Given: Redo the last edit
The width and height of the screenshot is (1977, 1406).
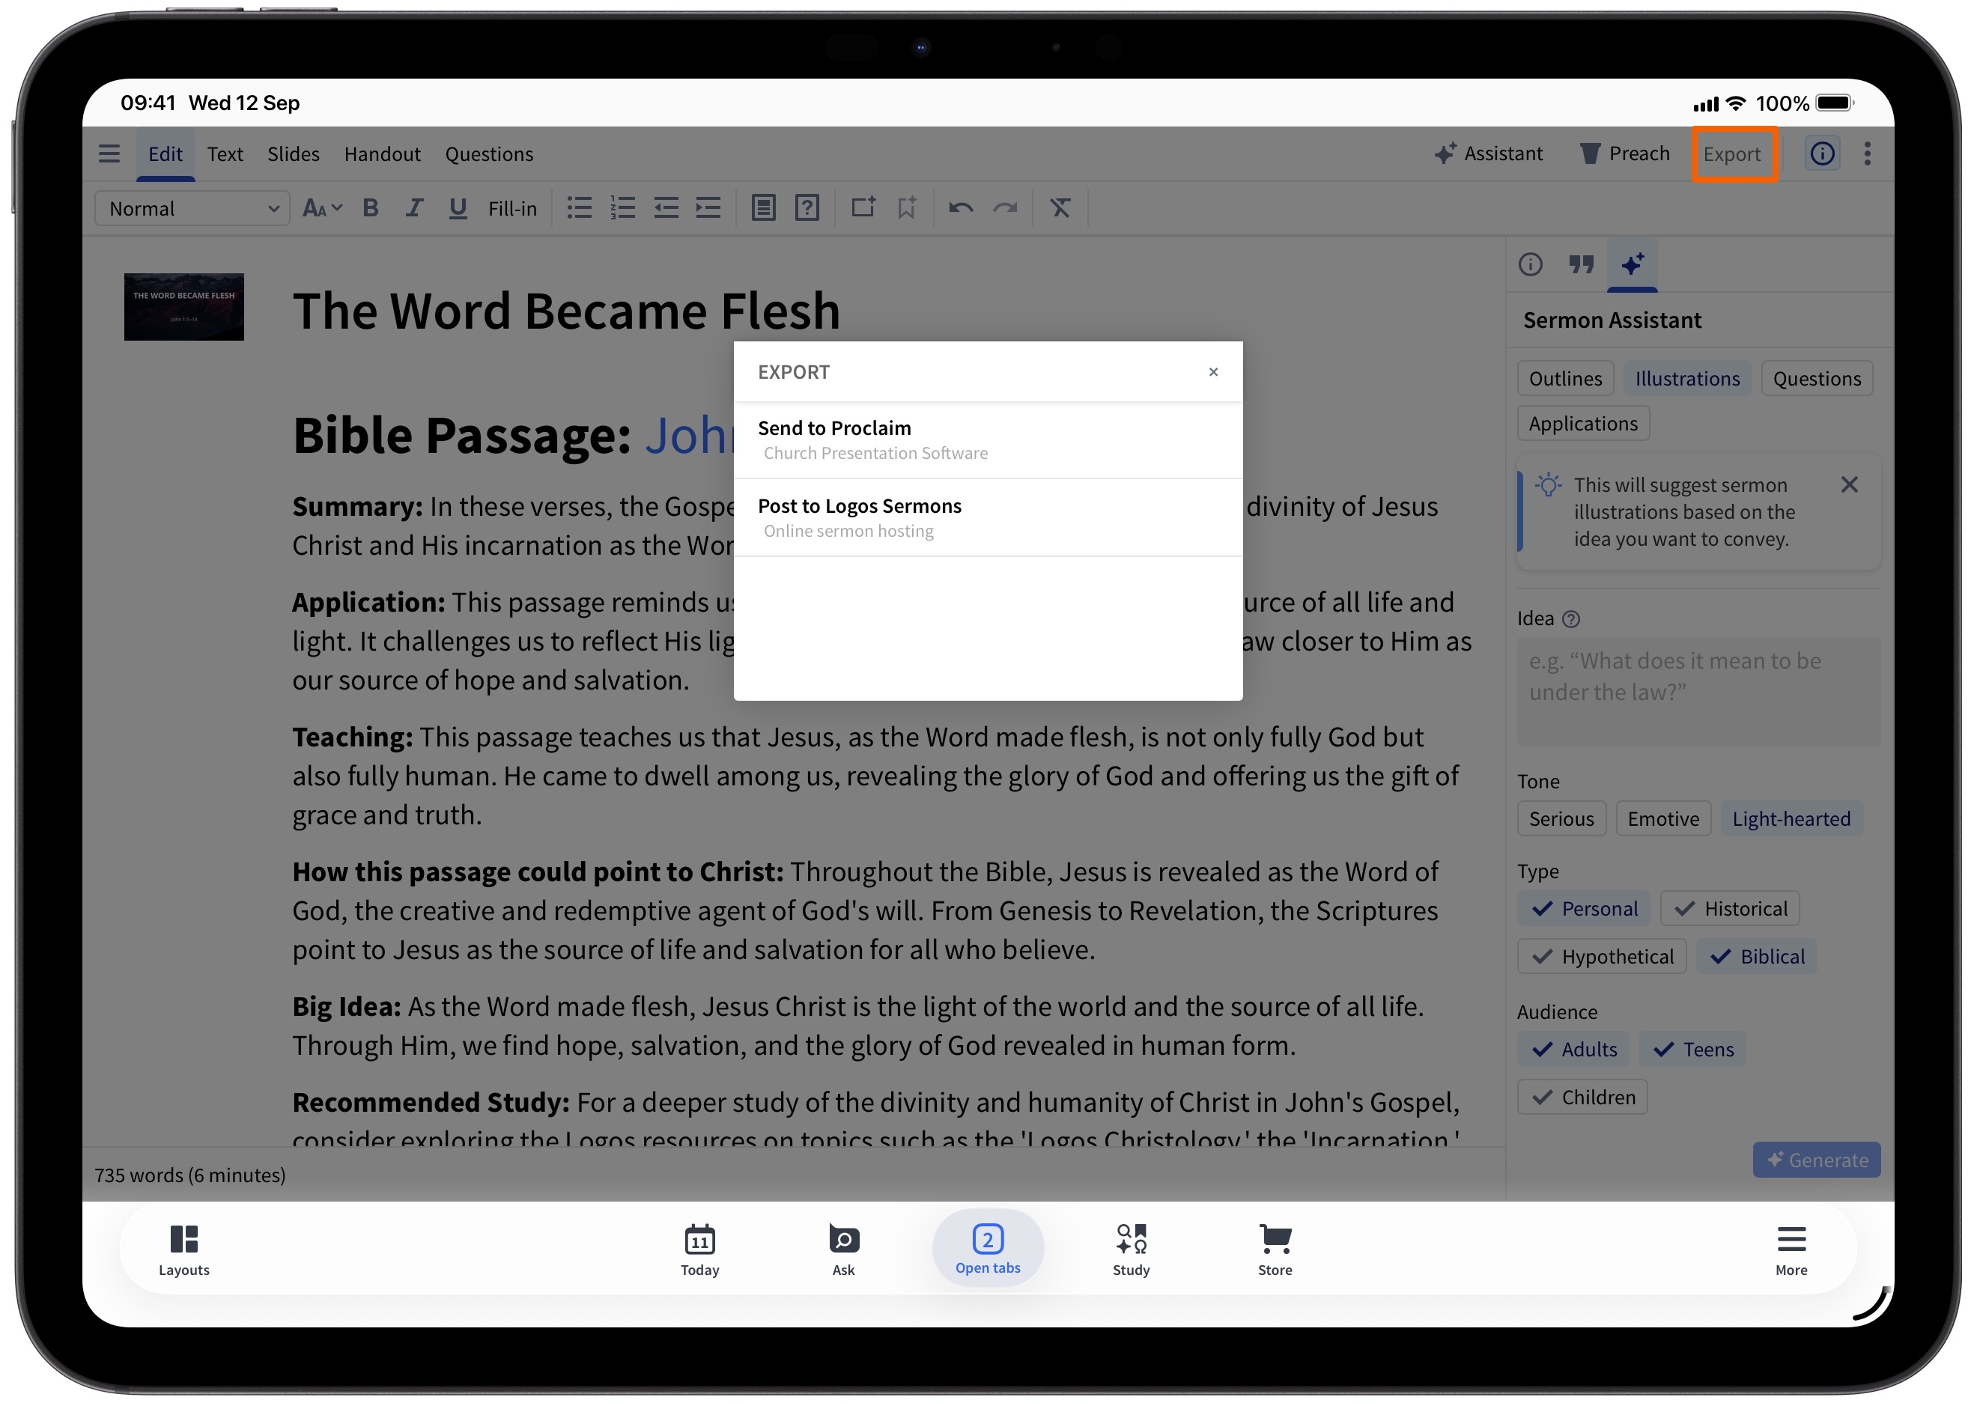Looking at the screenshot, I should [1004, 208].
